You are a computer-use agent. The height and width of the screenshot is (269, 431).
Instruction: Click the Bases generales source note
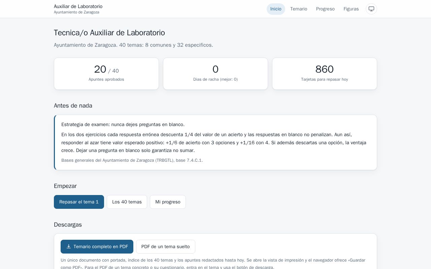132,160
